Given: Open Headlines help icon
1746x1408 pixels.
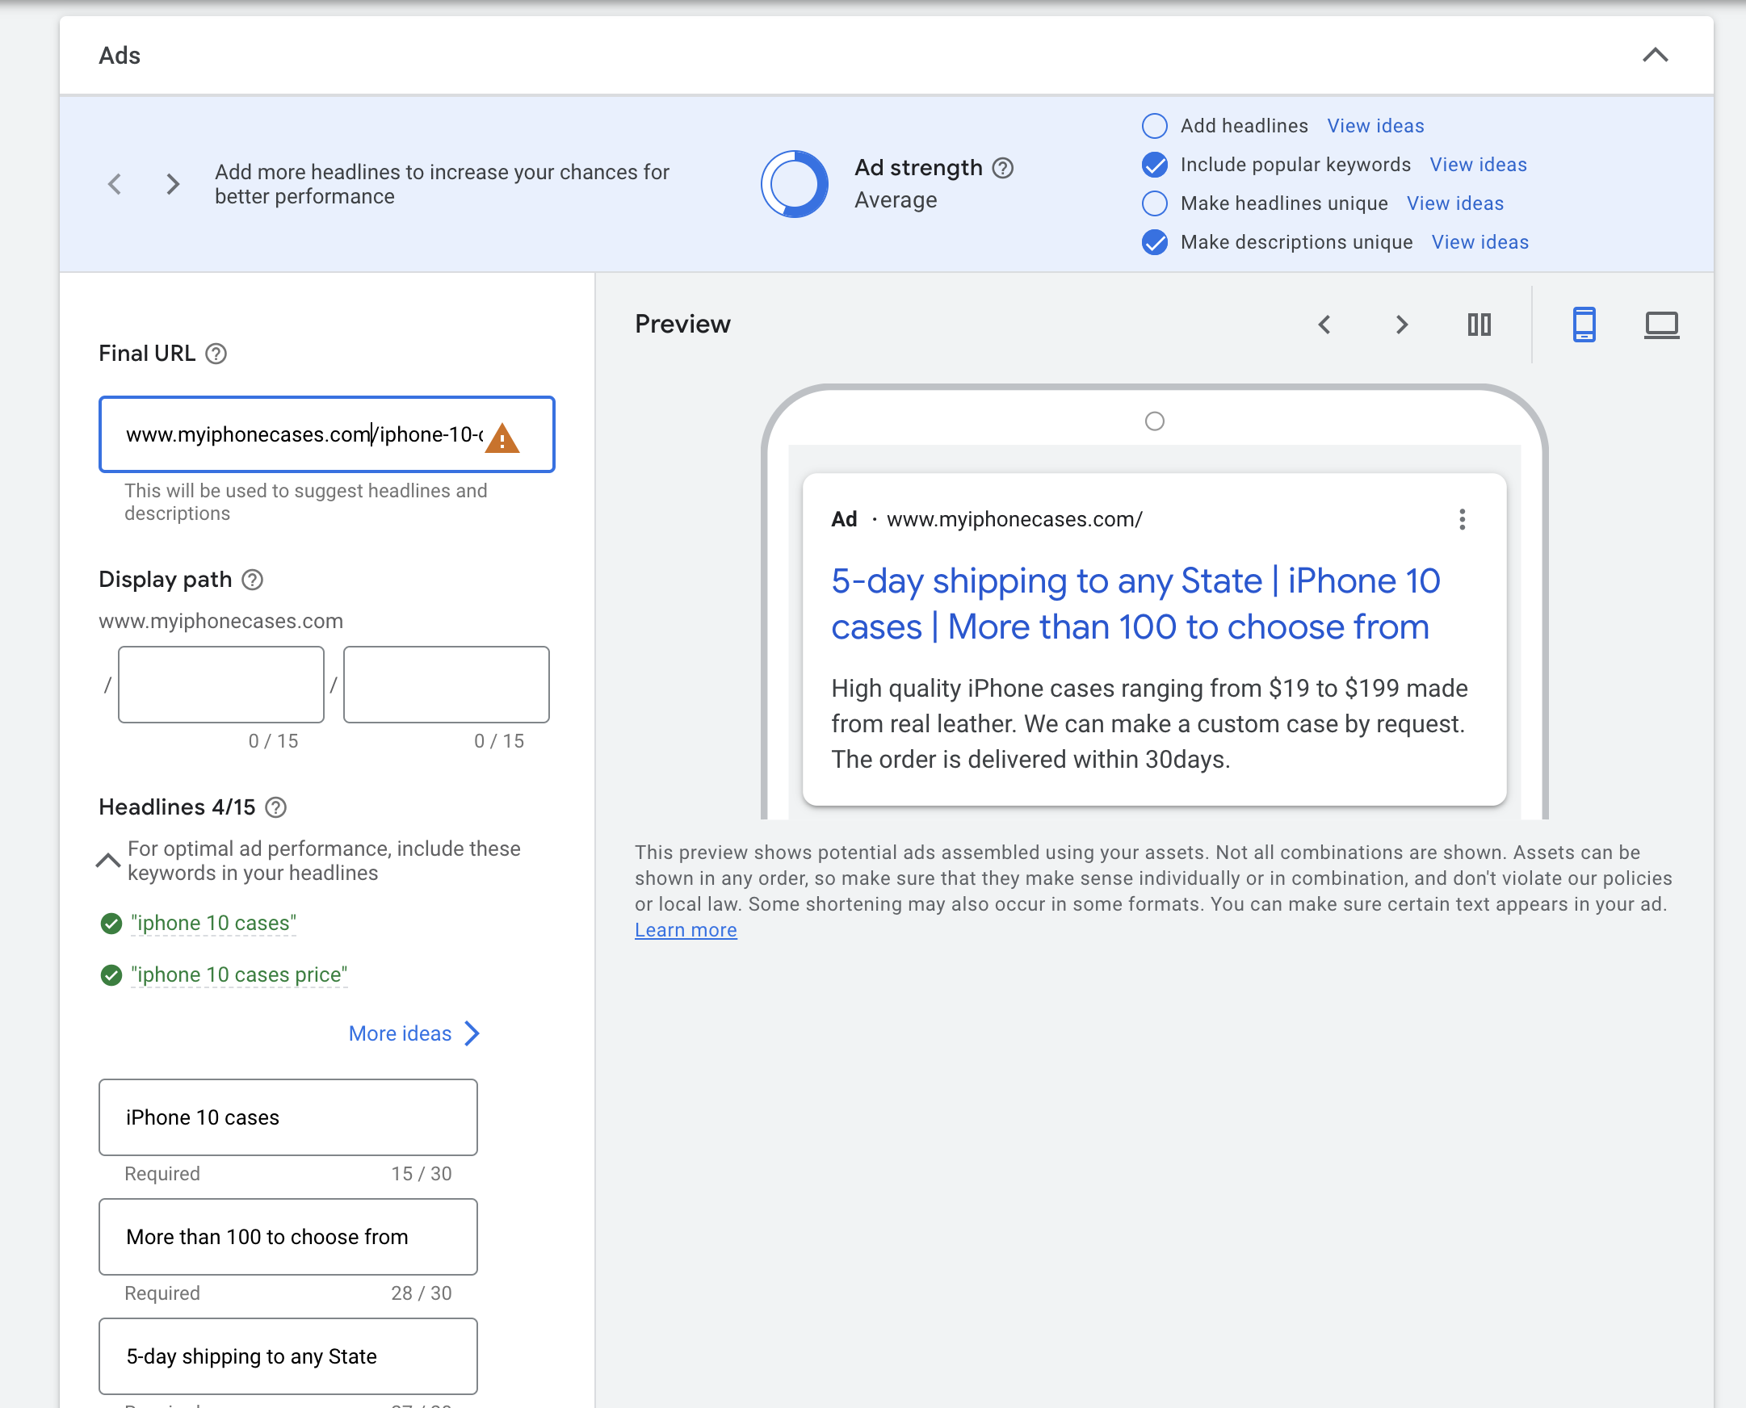Looking at the screenshot, I should click(276, 808).
